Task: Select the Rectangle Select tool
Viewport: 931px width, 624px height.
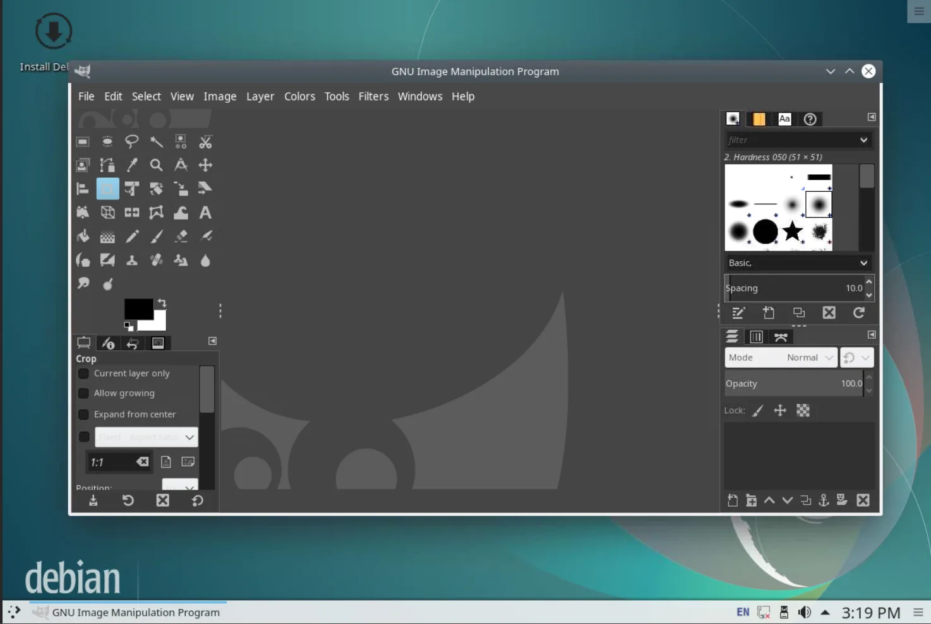Action: coord(83,142)
